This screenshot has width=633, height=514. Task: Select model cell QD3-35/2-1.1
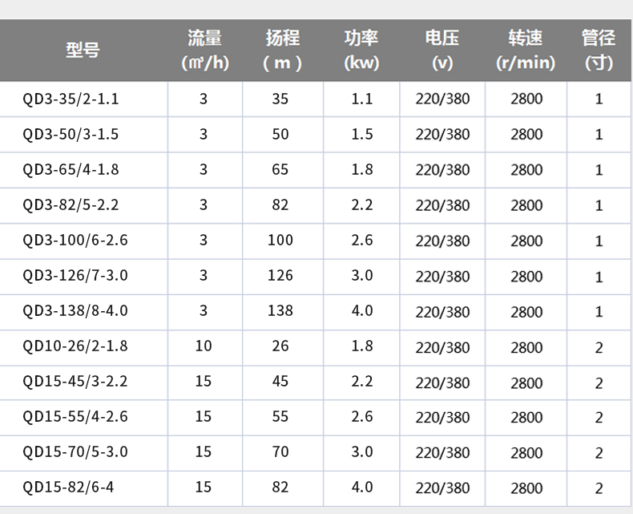71,99
